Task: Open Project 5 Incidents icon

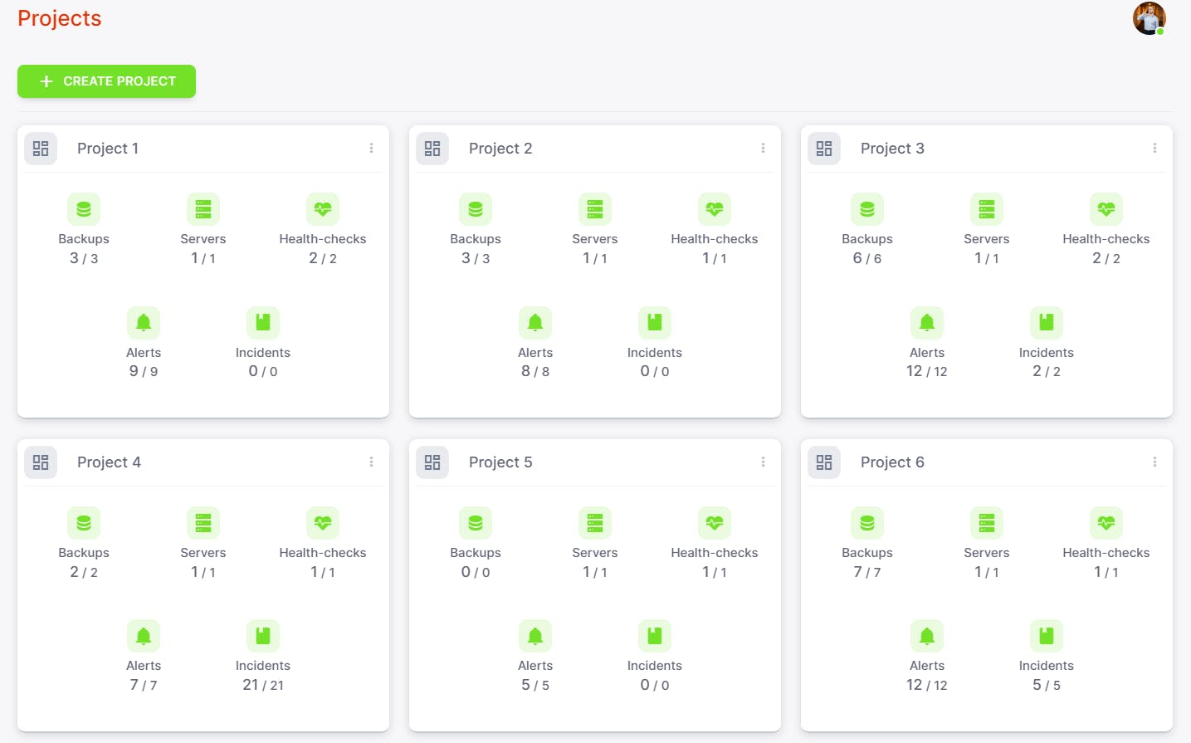Action: 655,636
